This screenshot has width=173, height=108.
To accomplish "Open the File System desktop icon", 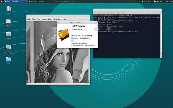I will tap(8, 22).
